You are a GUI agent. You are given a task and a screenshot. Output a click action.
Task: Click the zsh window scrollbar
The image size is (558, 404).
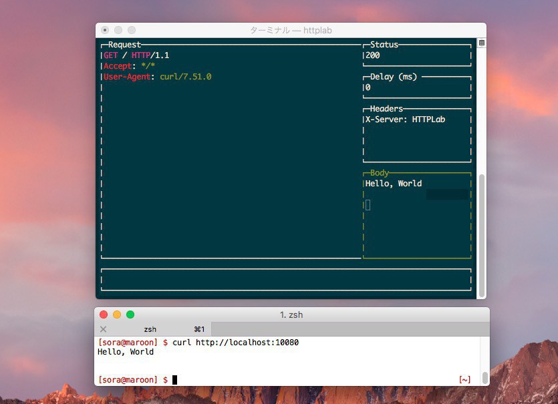point(484,378)
